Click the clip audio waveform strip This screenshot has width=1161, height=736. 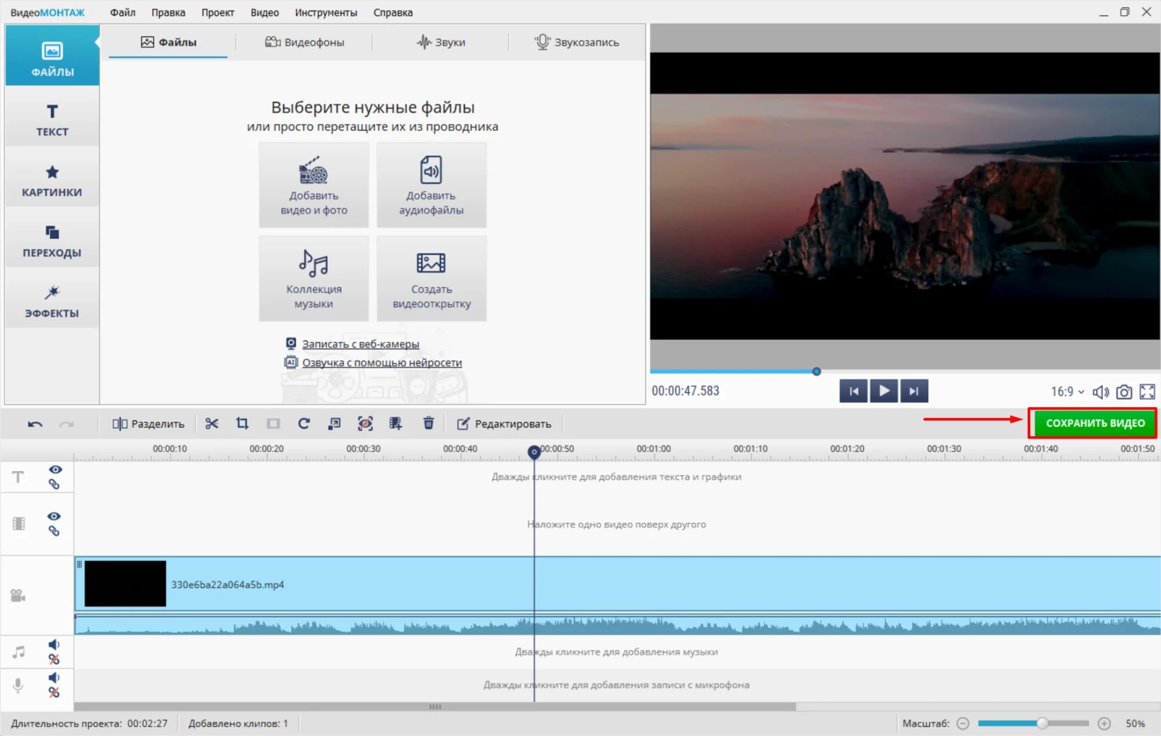(617, 625)
